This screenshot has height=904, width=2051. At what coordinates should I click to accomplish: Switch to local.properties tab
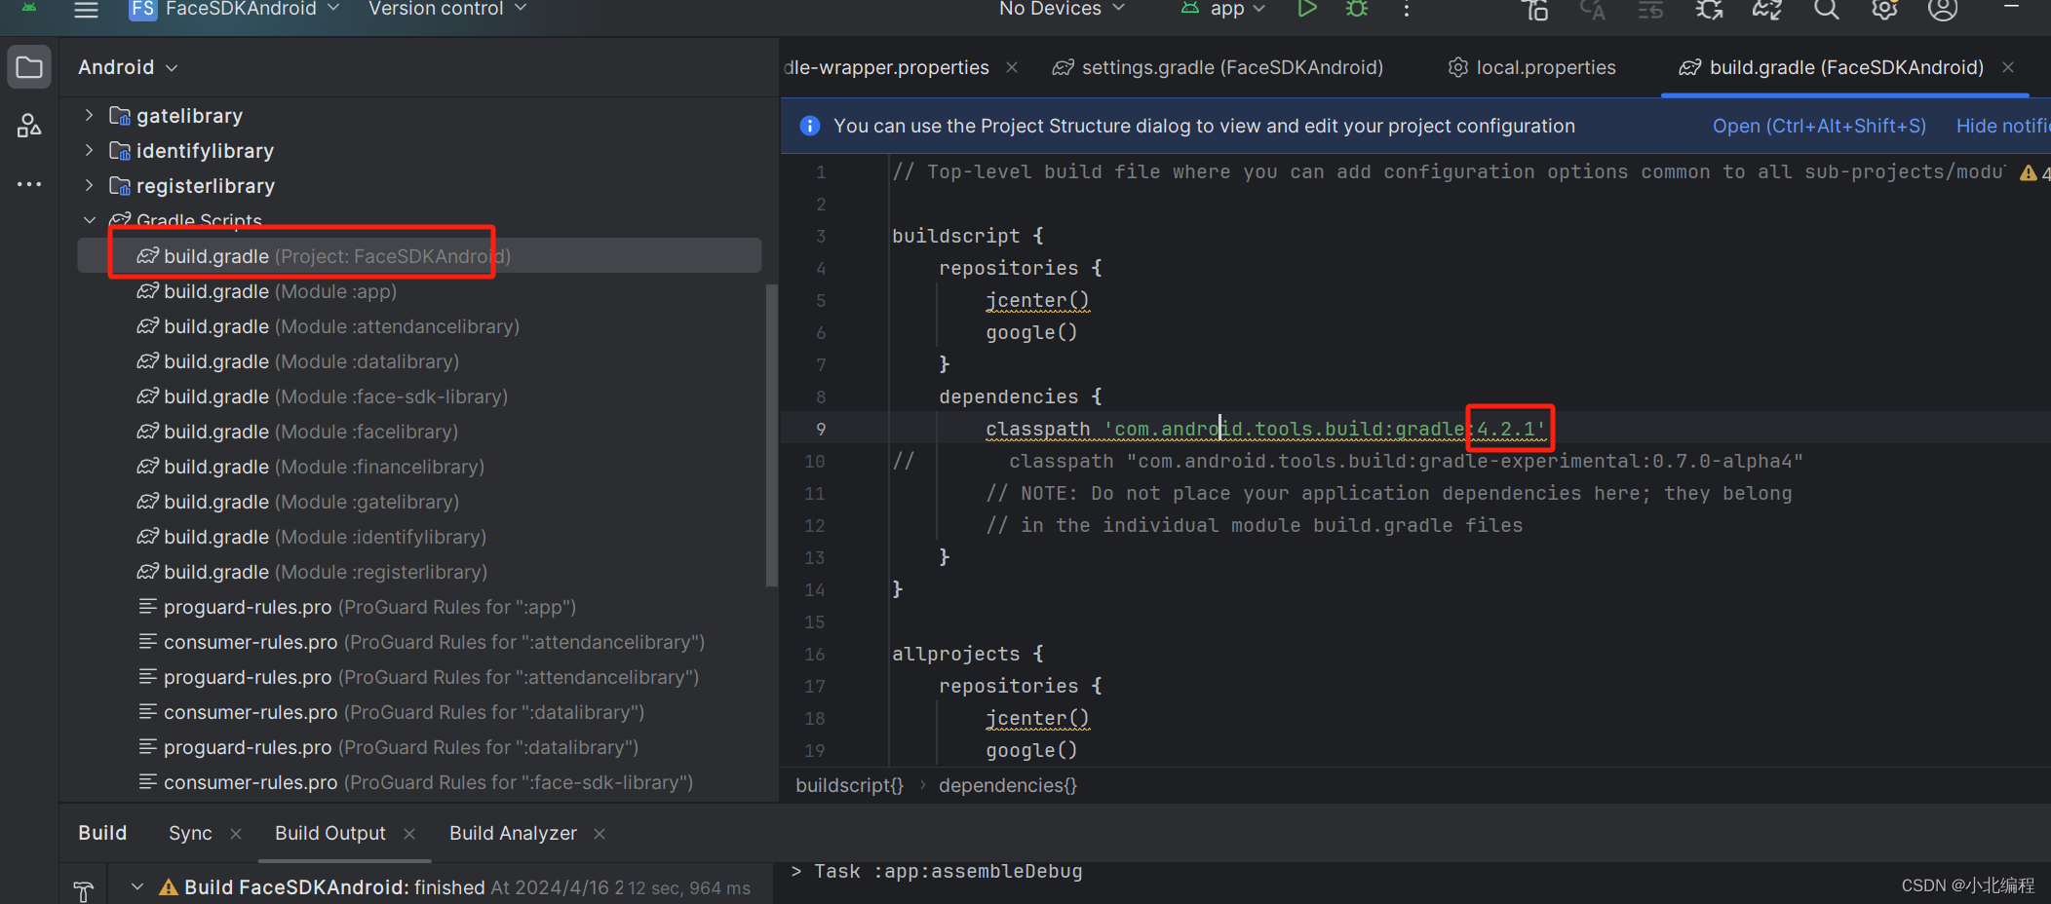[1531, 67]
